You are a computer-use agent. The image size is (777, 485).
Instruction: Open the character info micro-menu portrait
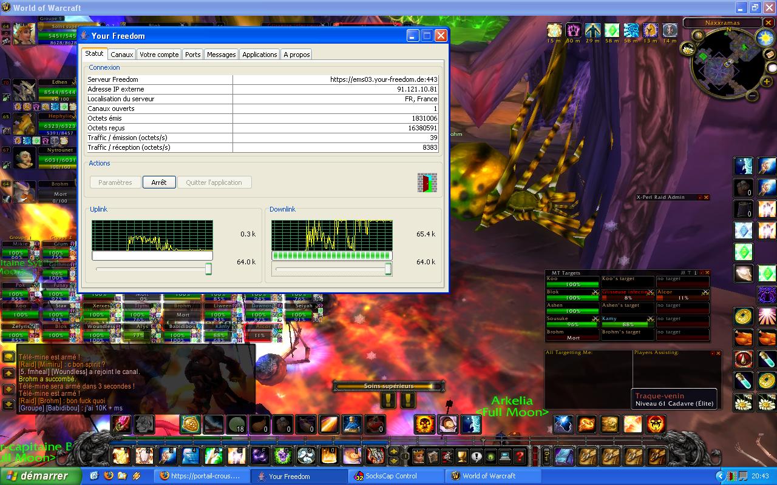pos(418,456)
